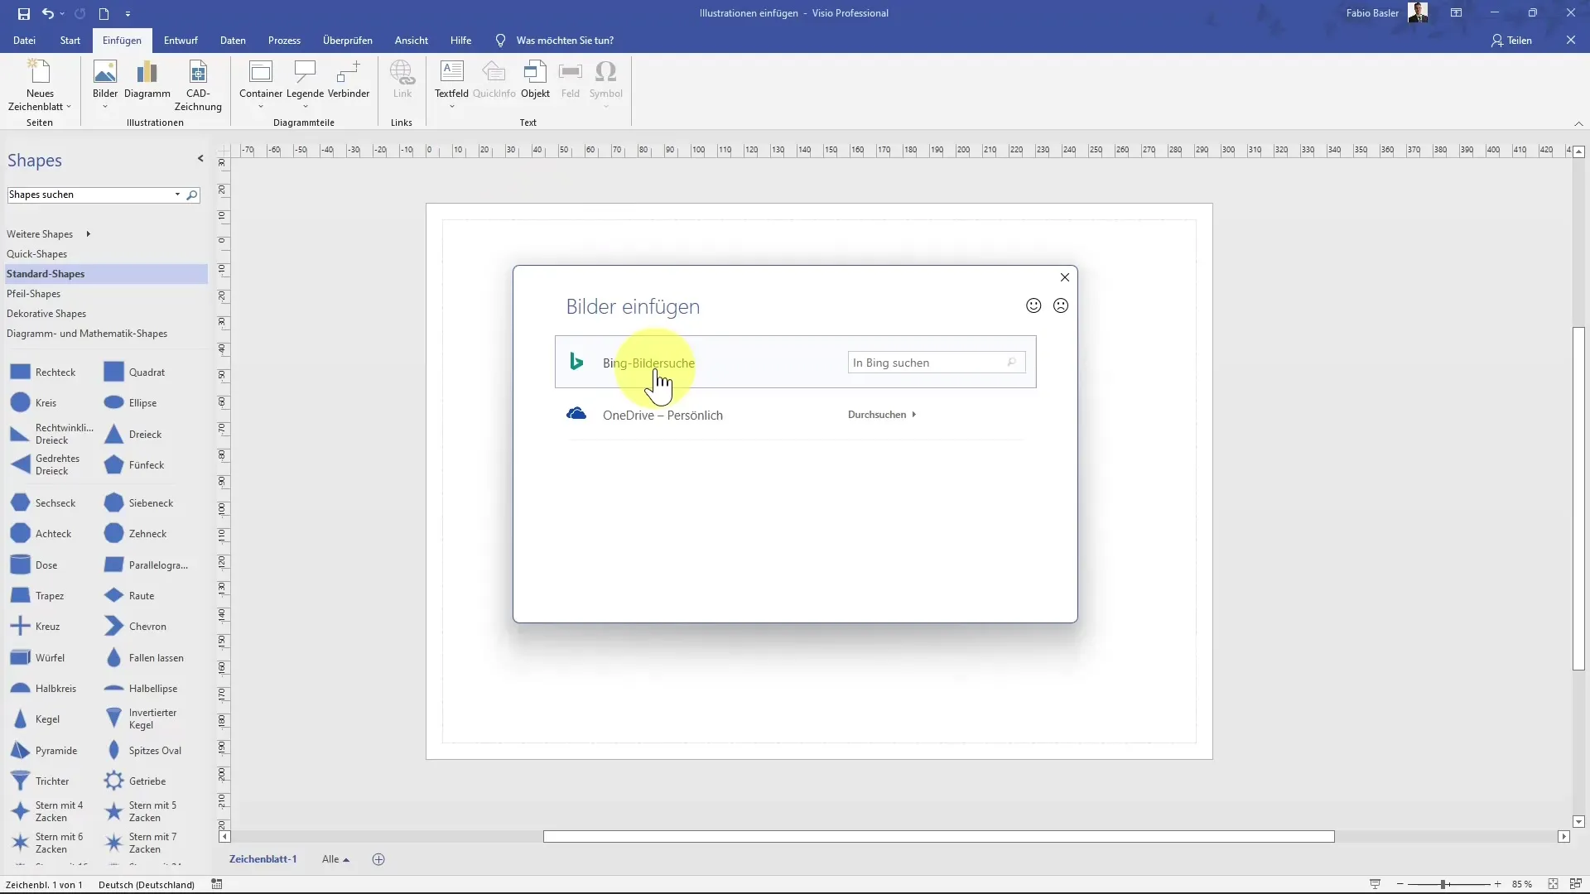Open the Container gallery
The height and width of the screenshot is (894, 1590).
[261, 83]
